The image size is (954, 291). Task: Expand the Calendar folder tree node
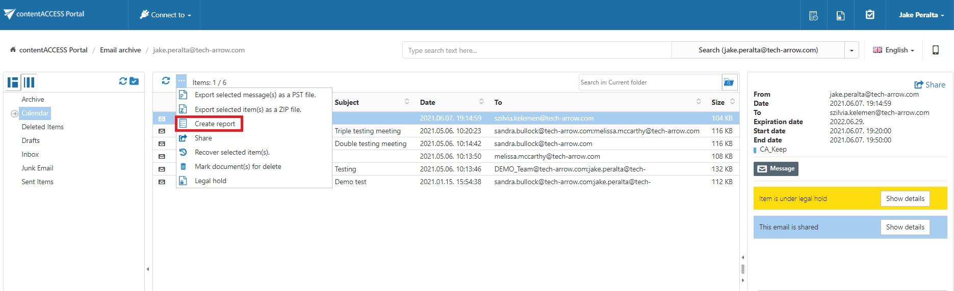[14, 113]
